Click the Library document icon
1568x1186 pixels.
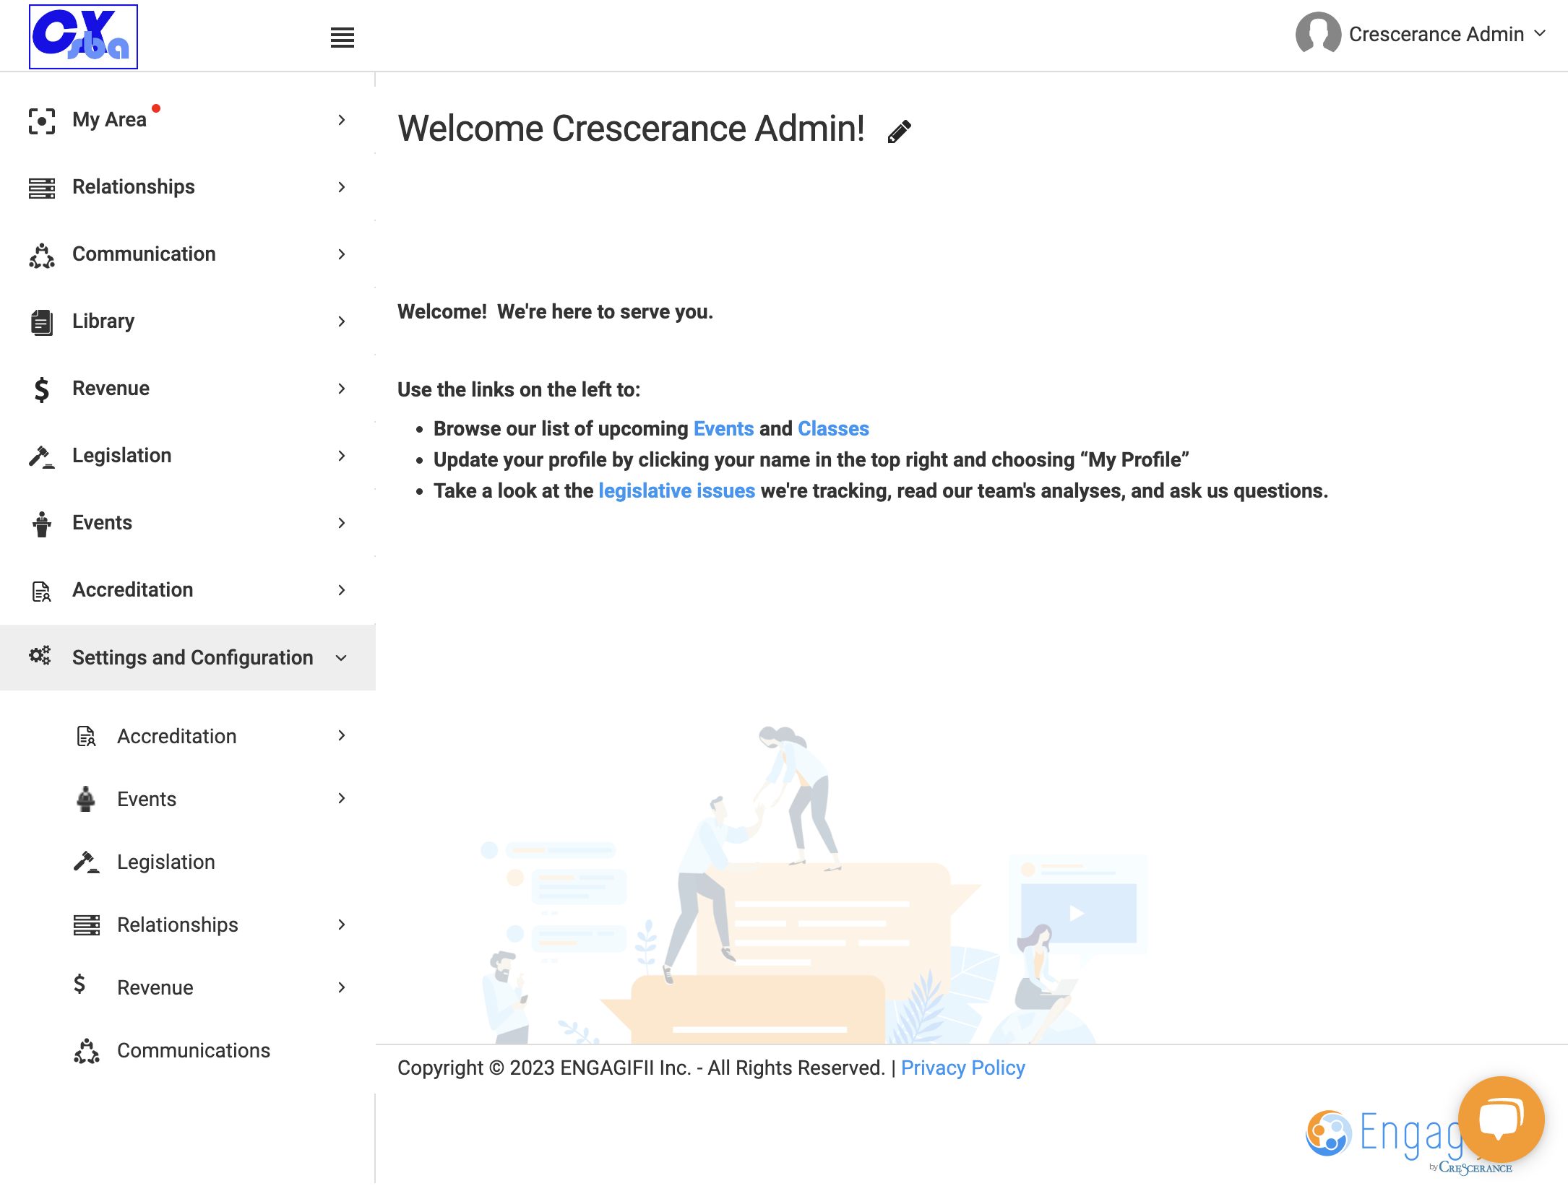pos(42,322)
